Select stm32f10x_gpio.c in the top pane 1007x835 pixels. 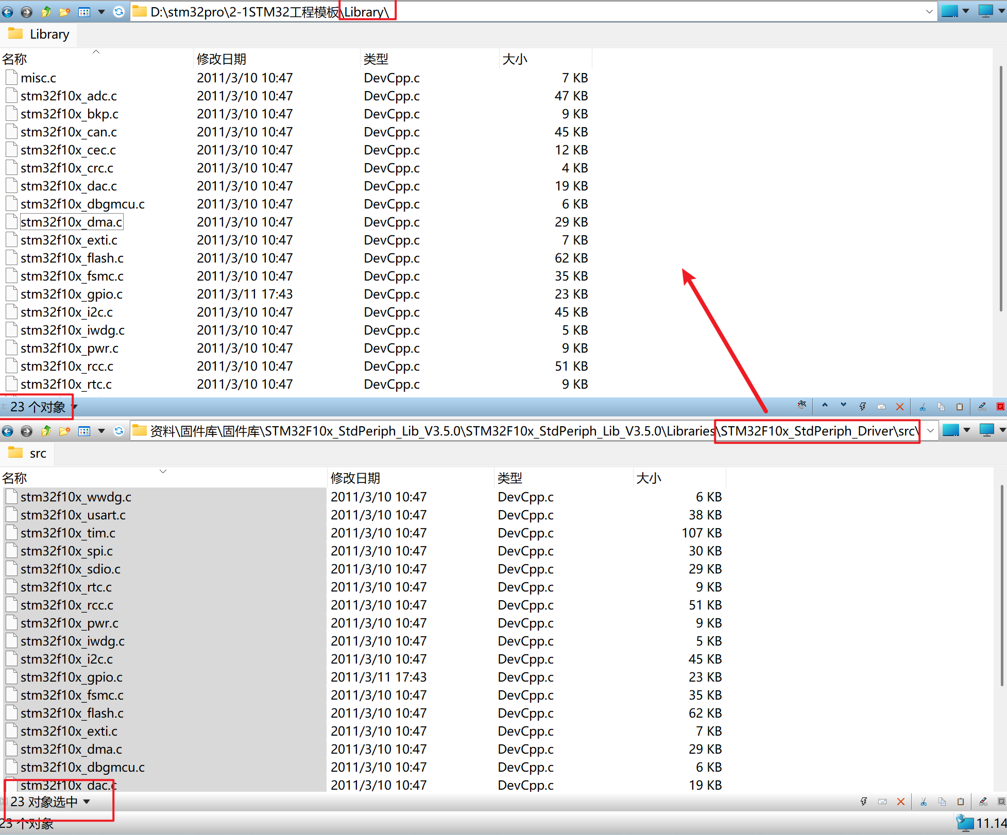point(72,294)
